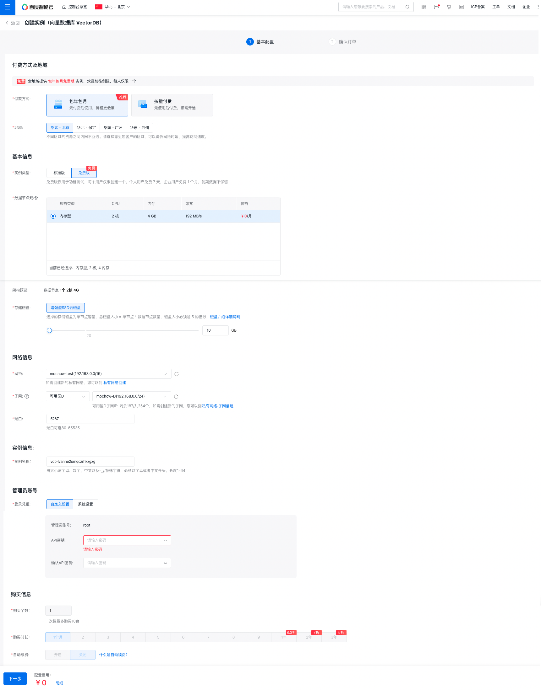Screen dimensions: 541x690
Task: Click the language switch icon
Action: pos(462,7)
